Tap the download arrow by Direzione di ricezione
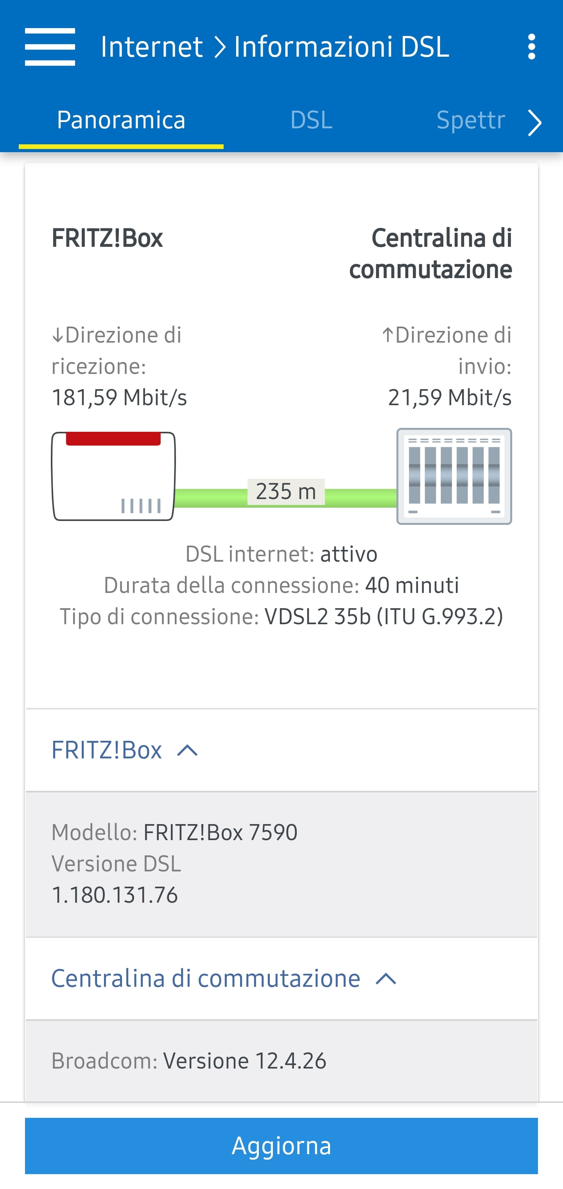563x1189 pixels. coord(58,336)
